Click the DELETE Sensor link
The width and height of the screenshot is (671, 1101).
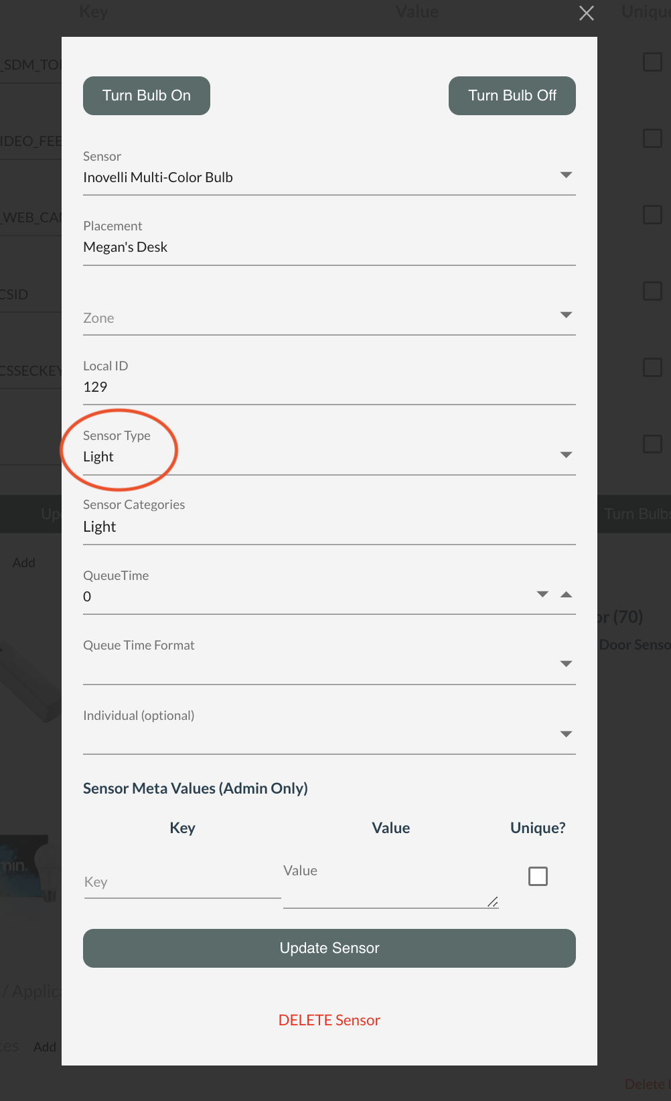(x=329, y=1021)
